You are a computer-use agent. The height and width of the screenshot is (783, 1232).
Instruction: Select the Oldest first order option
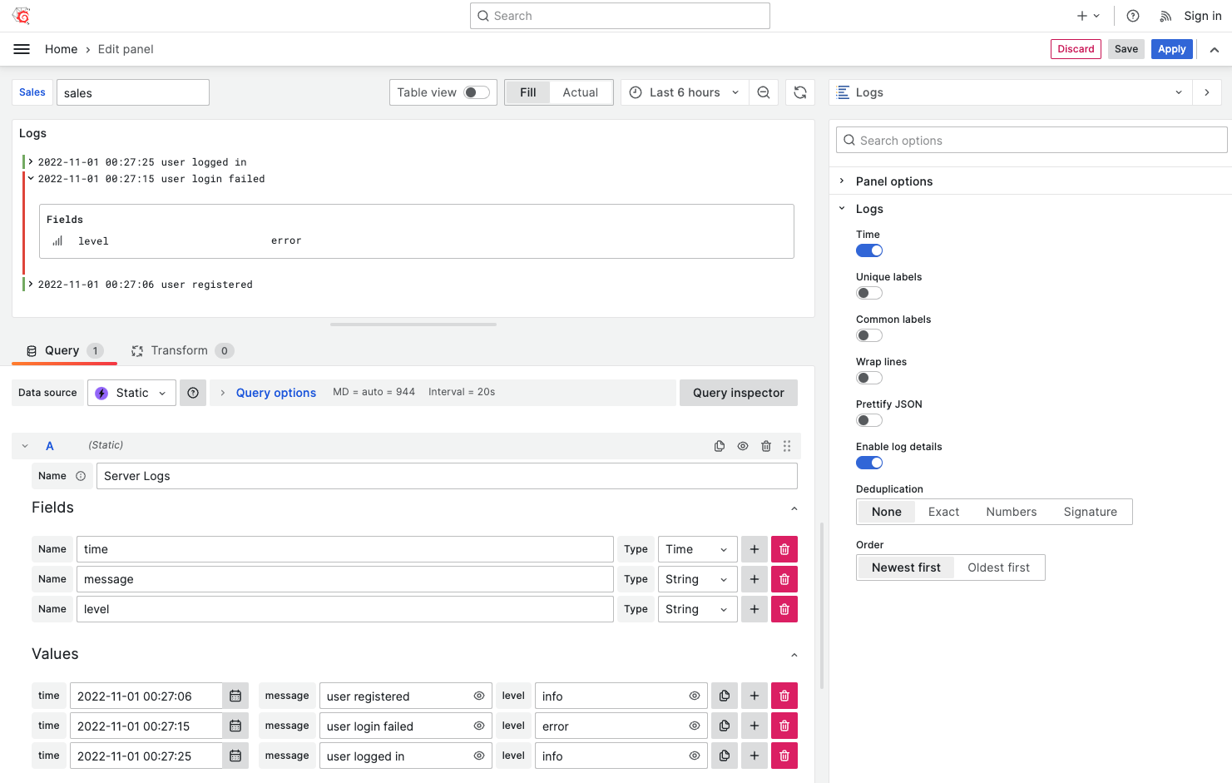[998, 567]
